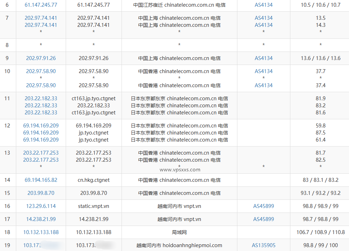Open the blue 10.132.133.188 IP link
This screenshot has height=251, width=349.
click(41, 232)
